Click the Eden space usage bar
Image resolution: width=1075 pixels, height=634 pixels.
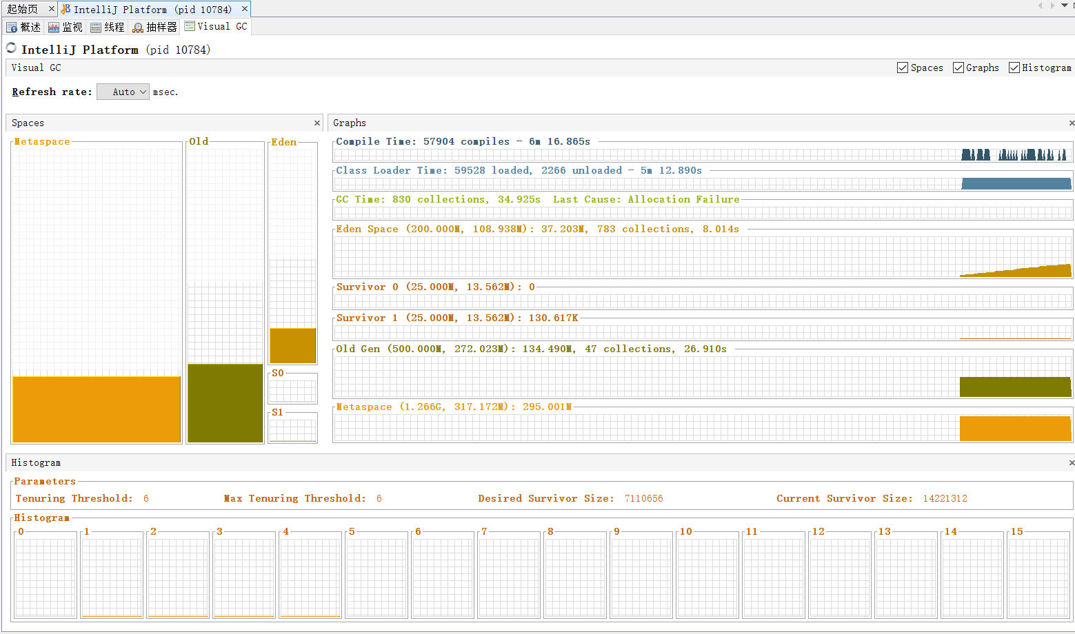[x=293, y=345]
